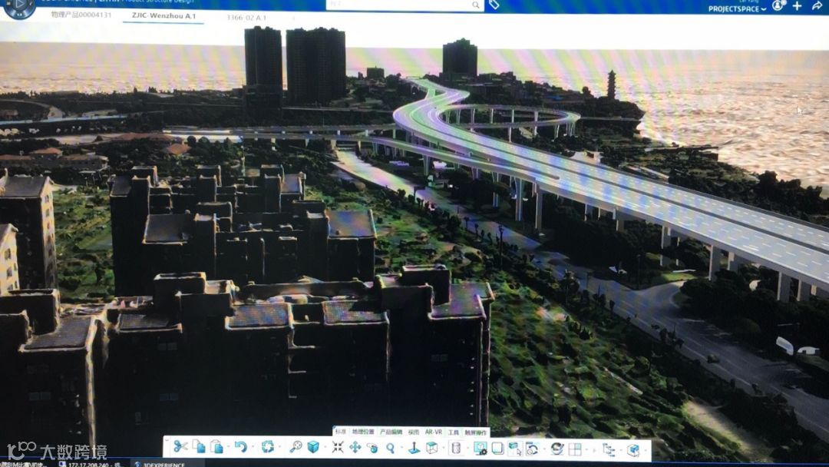The image size is (829, 467).
Task: Open the 视图 toolbar tab
Action: tap(414, 432)
